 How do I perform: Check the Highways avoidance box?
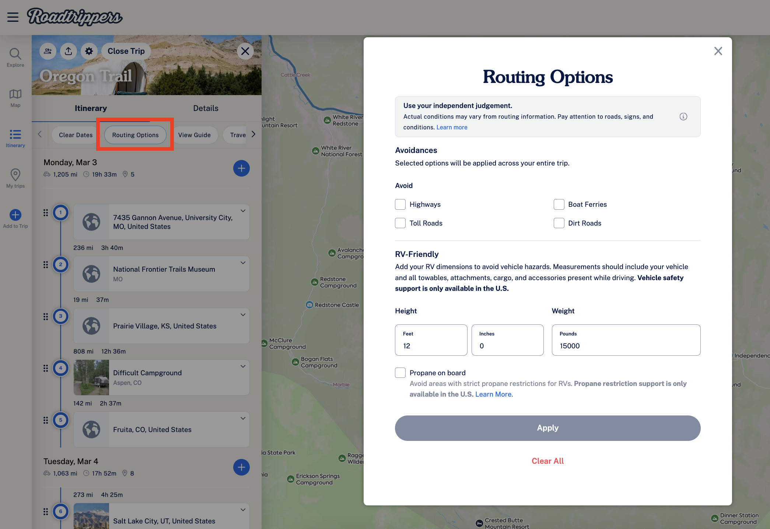(400, 204)
